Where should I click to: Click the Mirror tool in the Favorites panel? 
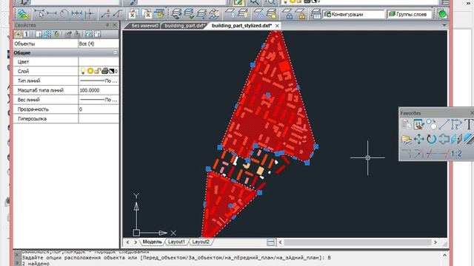[456, 139]
